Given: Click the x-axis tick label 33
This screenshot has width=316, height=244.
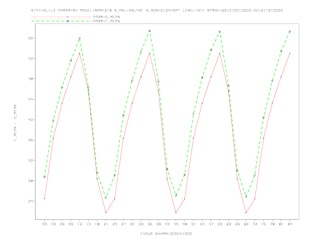Looking at the screenshot, I should pyautogui.click(x=141, y=224).
